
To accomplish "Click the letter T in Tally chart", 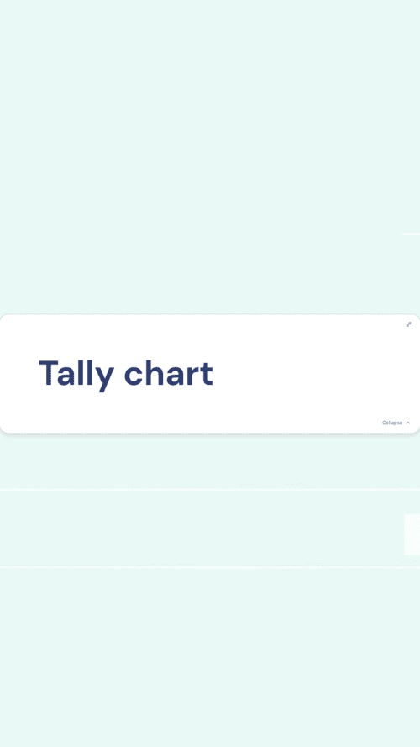I will [49, 373].
